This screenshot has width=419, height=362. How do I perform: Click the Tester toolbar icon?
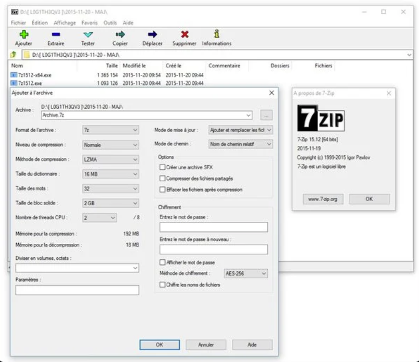tap(88, 34)
